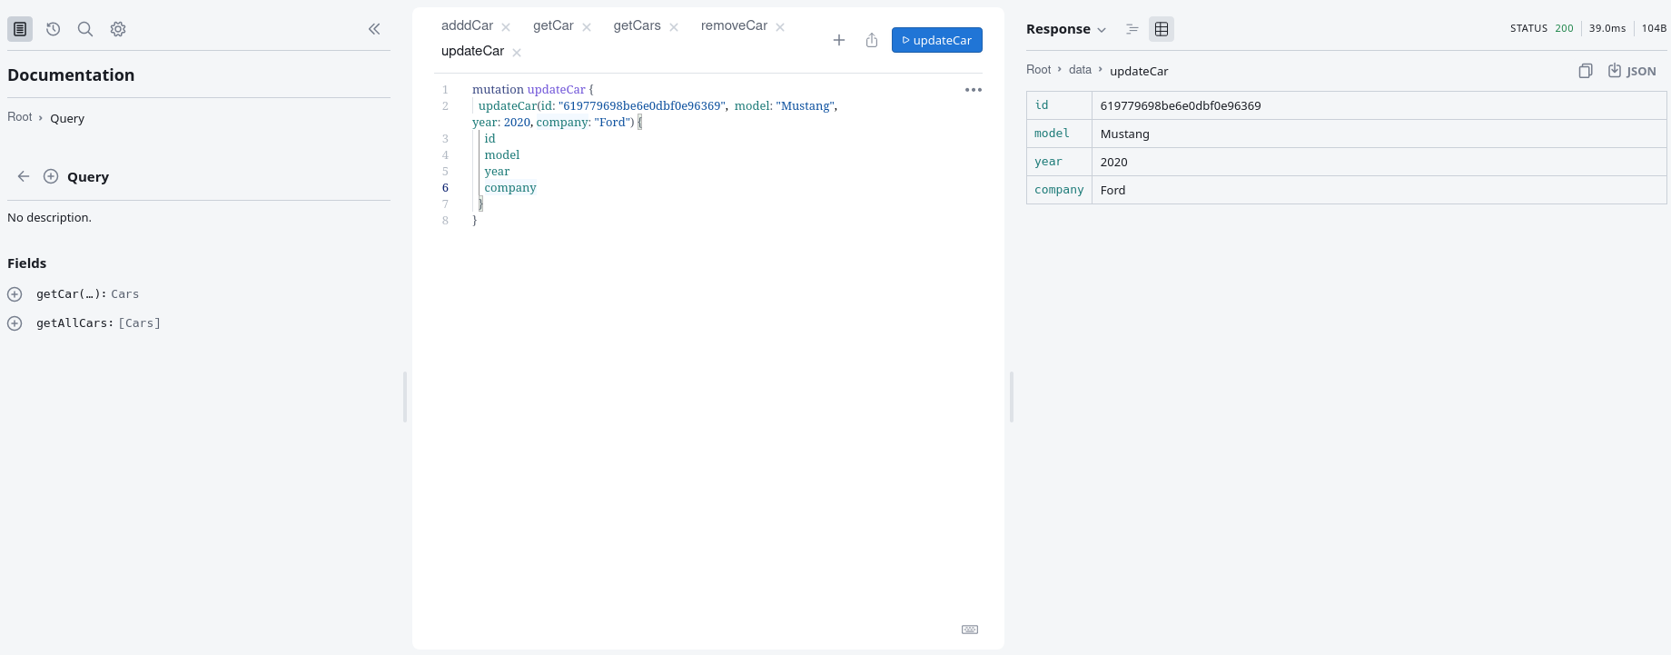Close the updateCar tab
Screen dimensions: 1671x655
point(517,53)
